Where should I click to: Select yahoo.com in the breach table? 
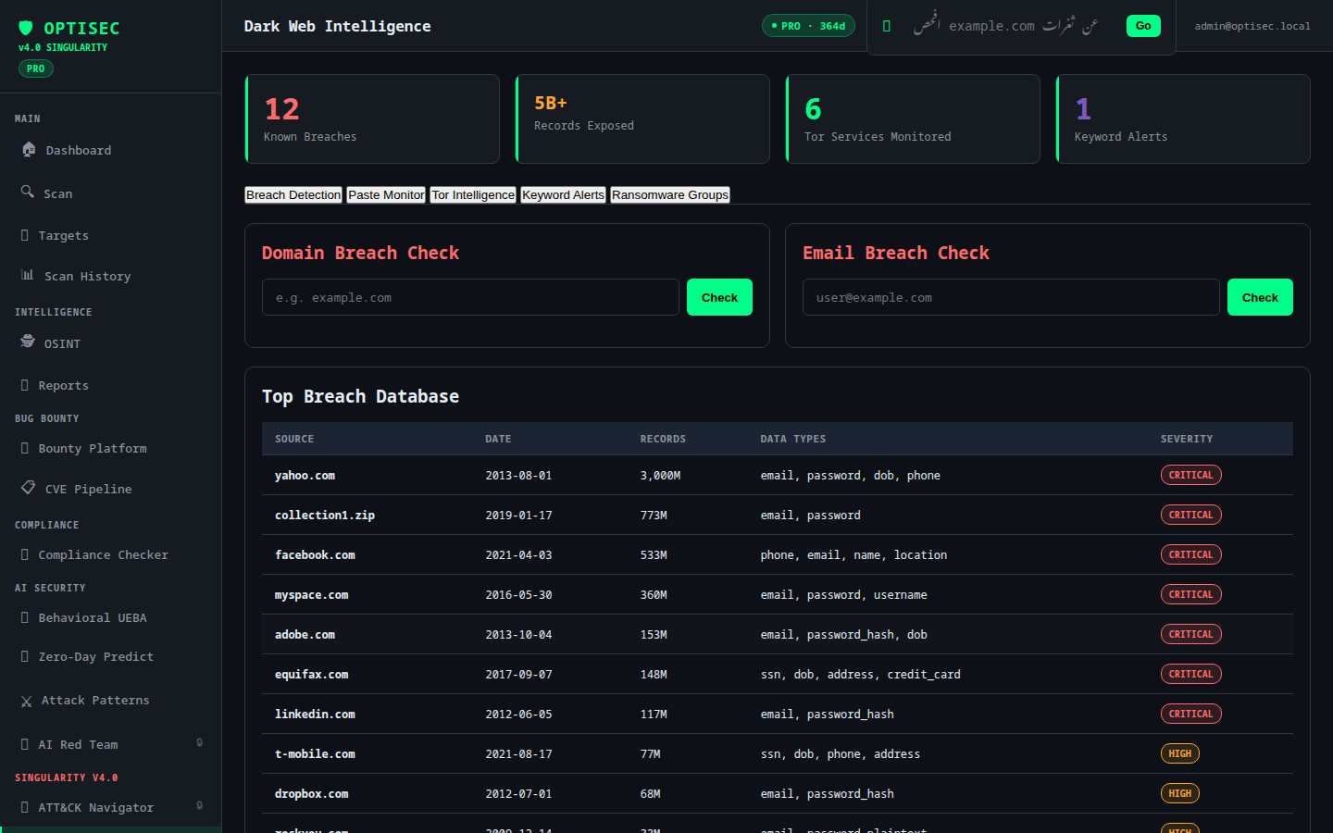click(x=305, y=475)
